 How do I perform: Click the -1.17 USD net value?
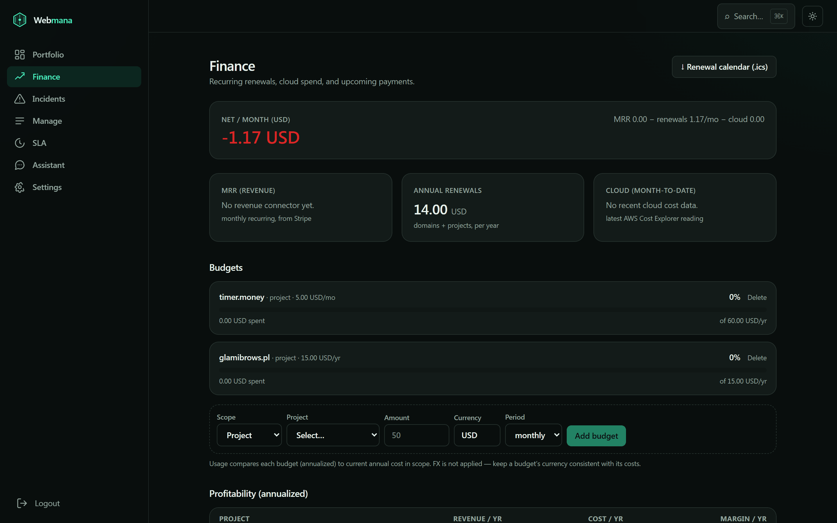tap(260, 138)
